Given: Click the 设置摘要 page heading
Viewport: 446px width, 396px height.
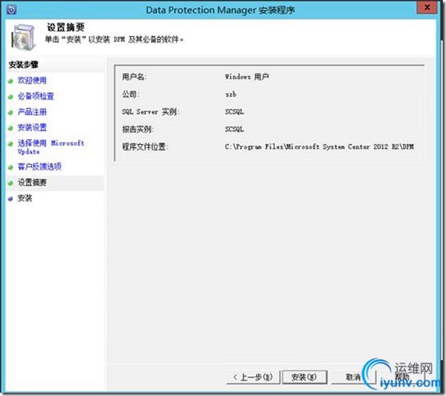Looking at the screenshot, I should [x=65, y=28].
